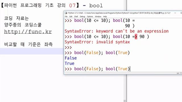Click 'SyntaxError: keyword can't be an expression' line
This screenshot has height=102, width=182.
[117, 31]
